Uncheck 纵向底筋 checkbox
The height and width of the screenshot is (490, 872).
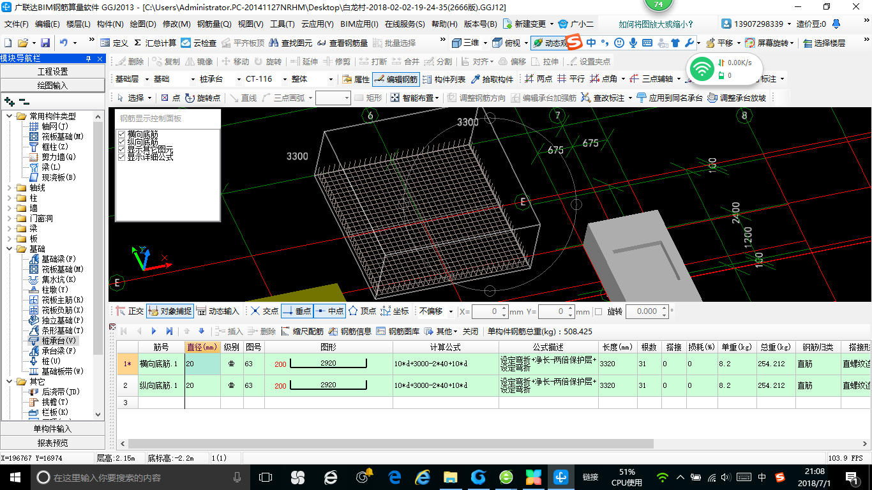[122, 142]
